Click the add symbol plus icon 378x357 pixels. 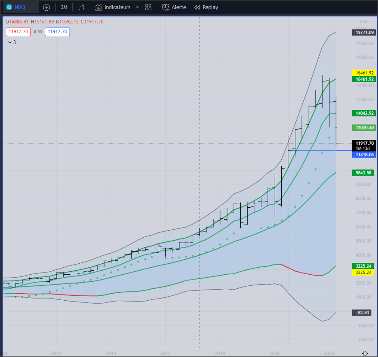click(x=46, y=7)
